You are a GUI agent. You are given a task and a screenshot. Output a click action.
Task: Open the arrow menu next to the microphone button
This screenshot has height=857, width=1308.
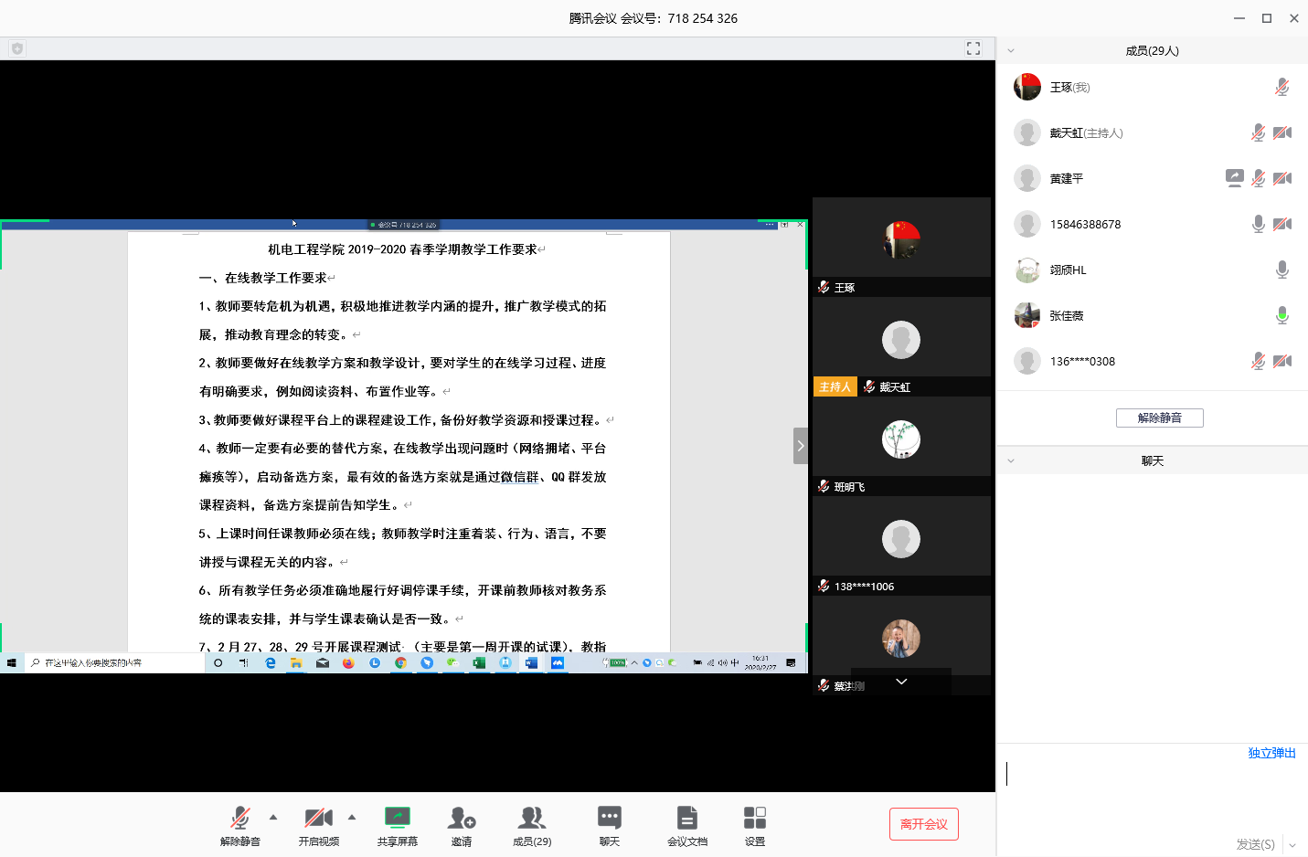tap(273, 817)
